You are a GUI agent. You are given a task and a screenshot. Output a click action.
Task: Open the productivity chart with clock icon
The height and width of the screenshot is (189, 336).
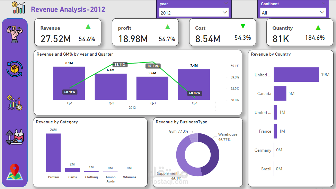click(15, 103)
